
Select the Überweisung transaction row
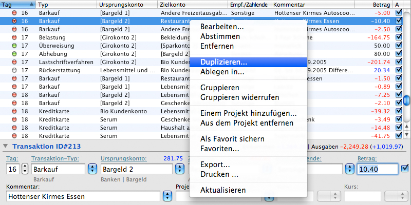tap(202, 46)
